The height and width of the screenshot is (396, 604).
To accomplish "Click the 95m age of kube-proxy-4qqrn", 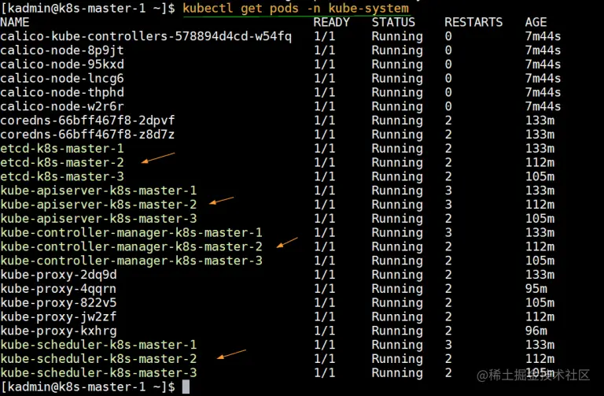I will click(536, 289).
